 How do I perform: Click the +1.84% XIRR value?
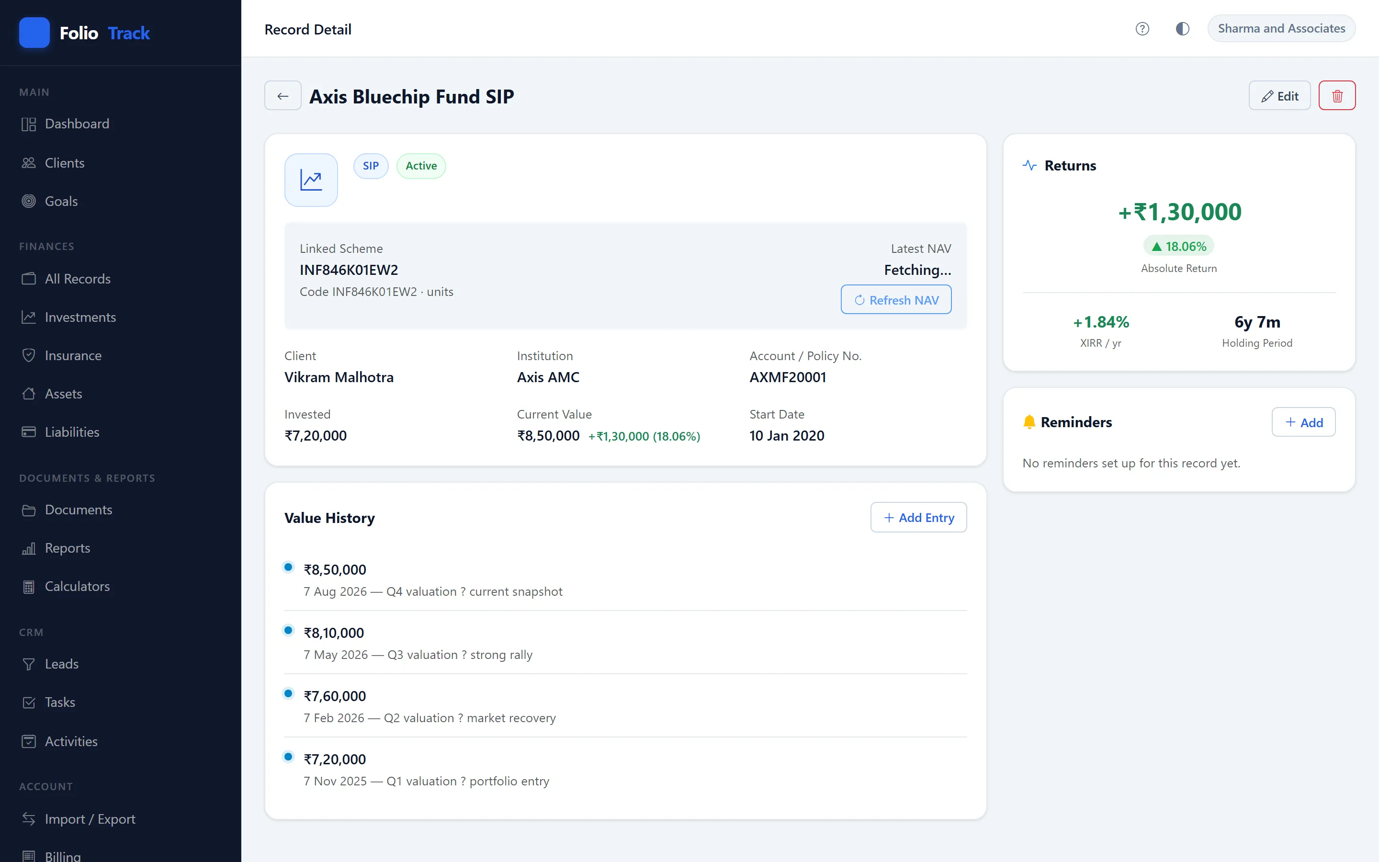(1100, 322)
